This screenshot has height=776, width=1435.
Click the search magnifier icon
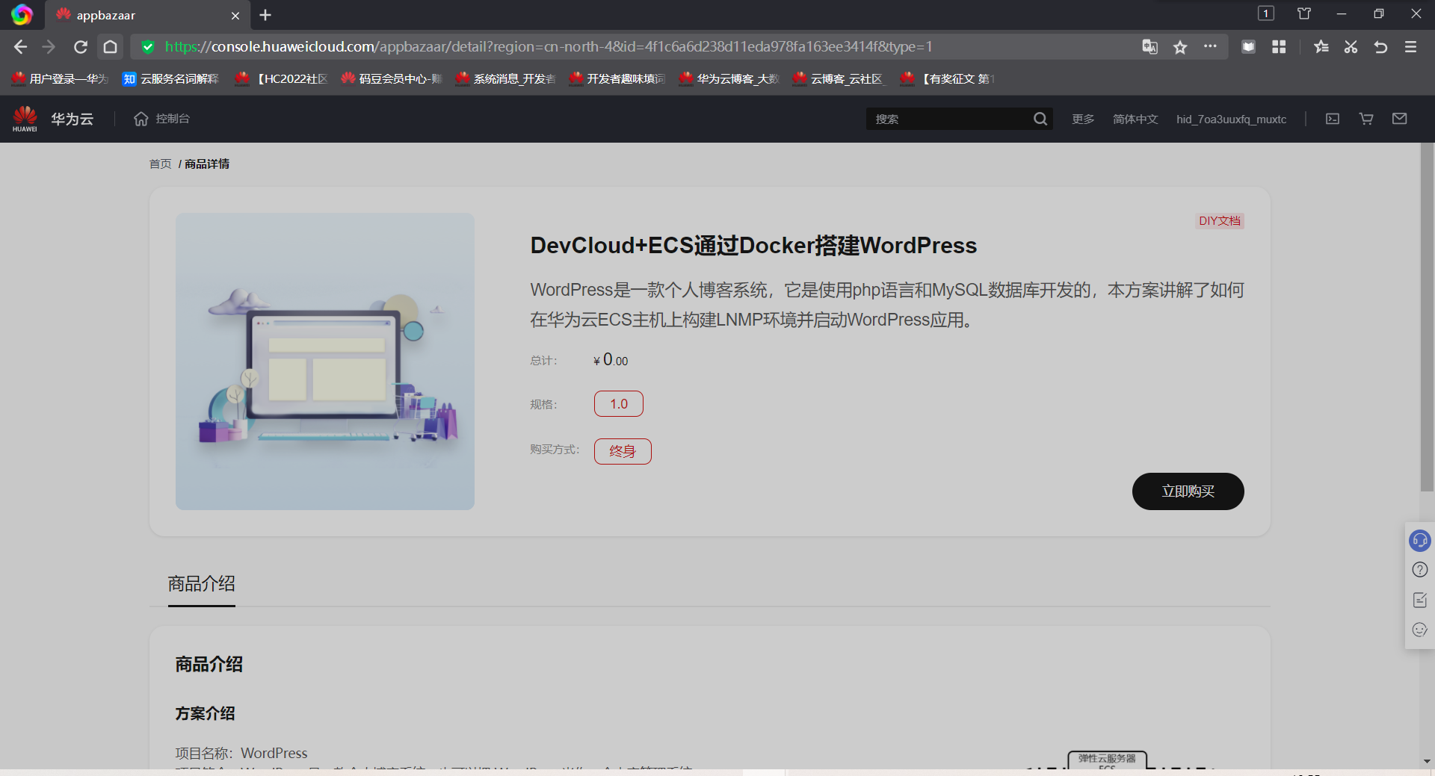[x=1040, y=119]
